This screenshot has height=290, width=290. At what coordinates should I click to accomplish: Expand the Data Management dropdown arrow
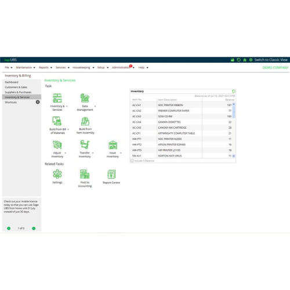95,106
